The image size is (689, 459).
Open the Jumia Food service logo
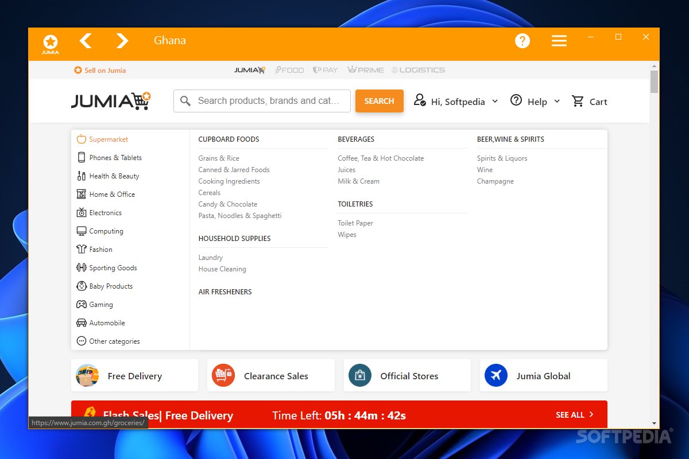coord(289,70)
